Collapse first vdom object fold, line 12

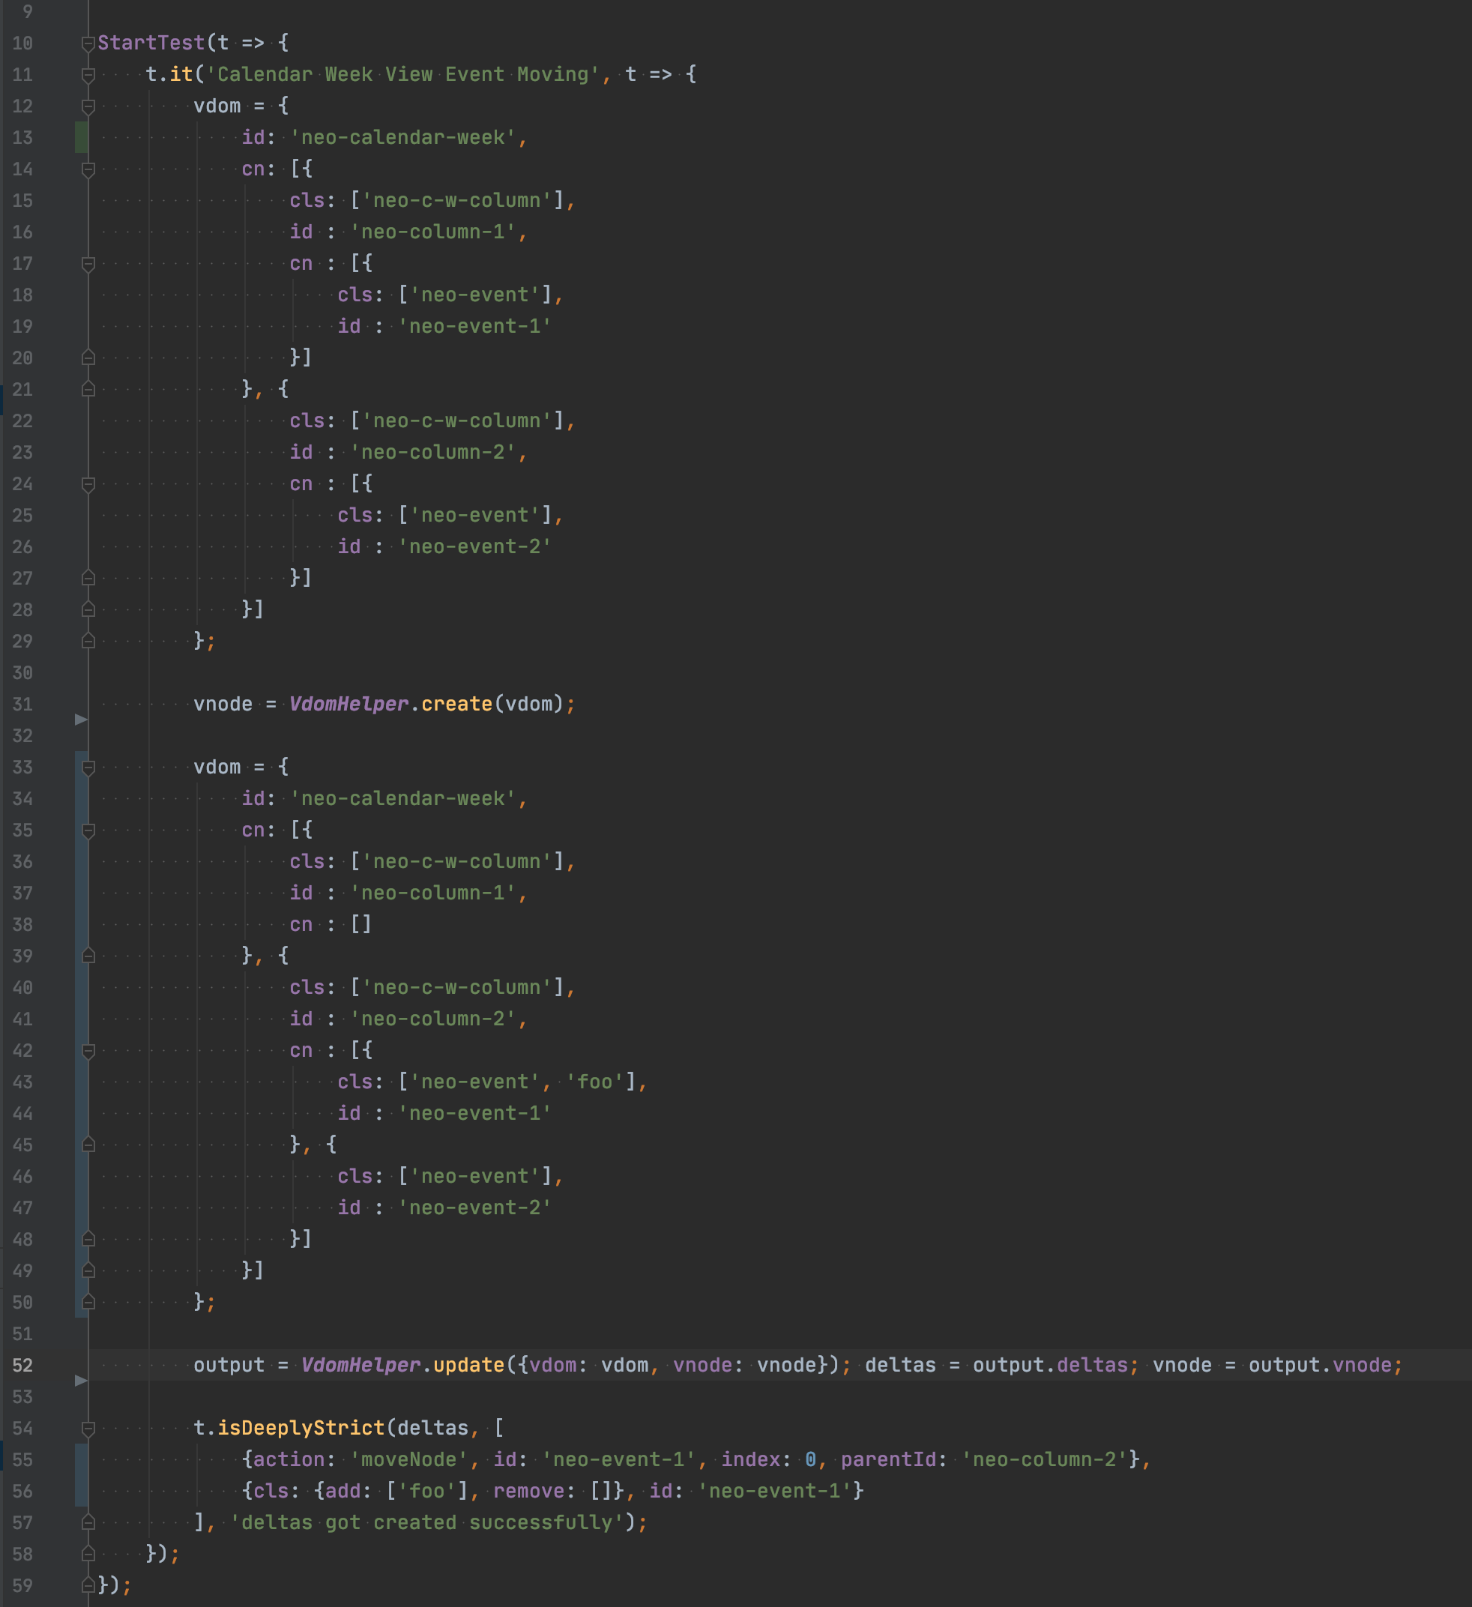tap(88, 106)
